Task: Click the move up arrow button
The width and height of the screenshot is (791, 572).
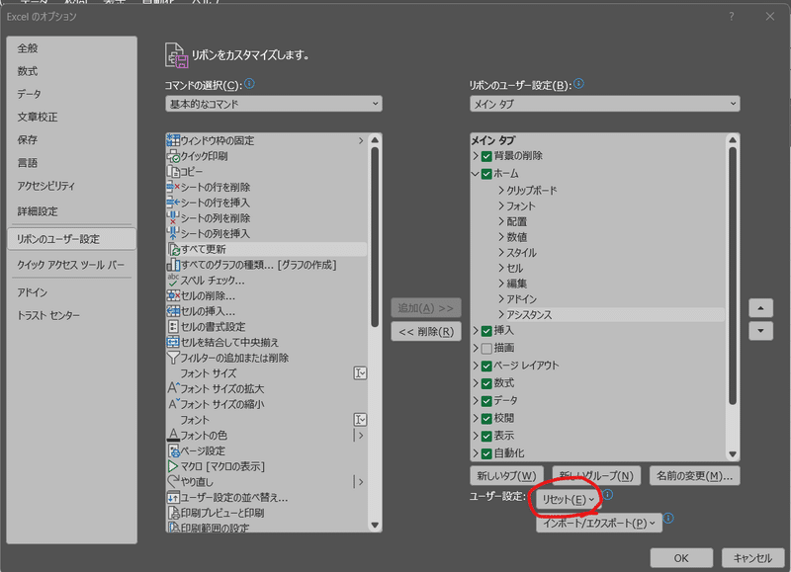Action: pyautogui.click(x=760, y=307)
